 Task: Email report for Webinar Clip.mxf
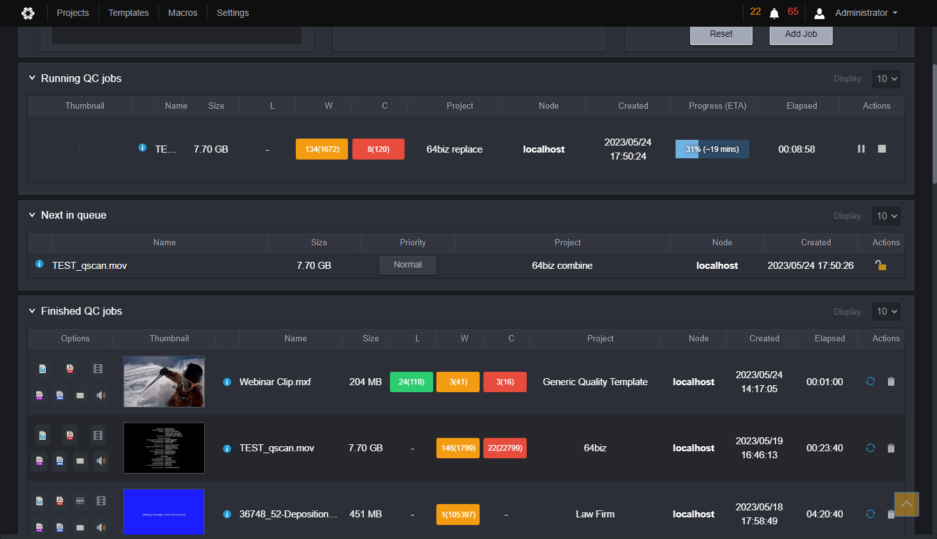click(80, 395)
